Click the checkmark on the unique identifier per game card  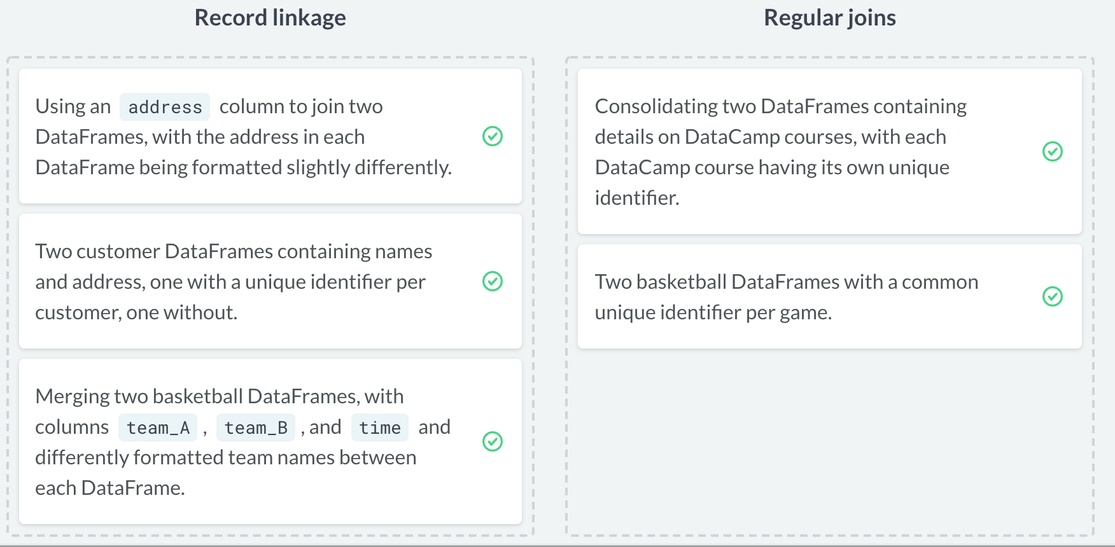pyautogui.click(x=1053, y=296)
